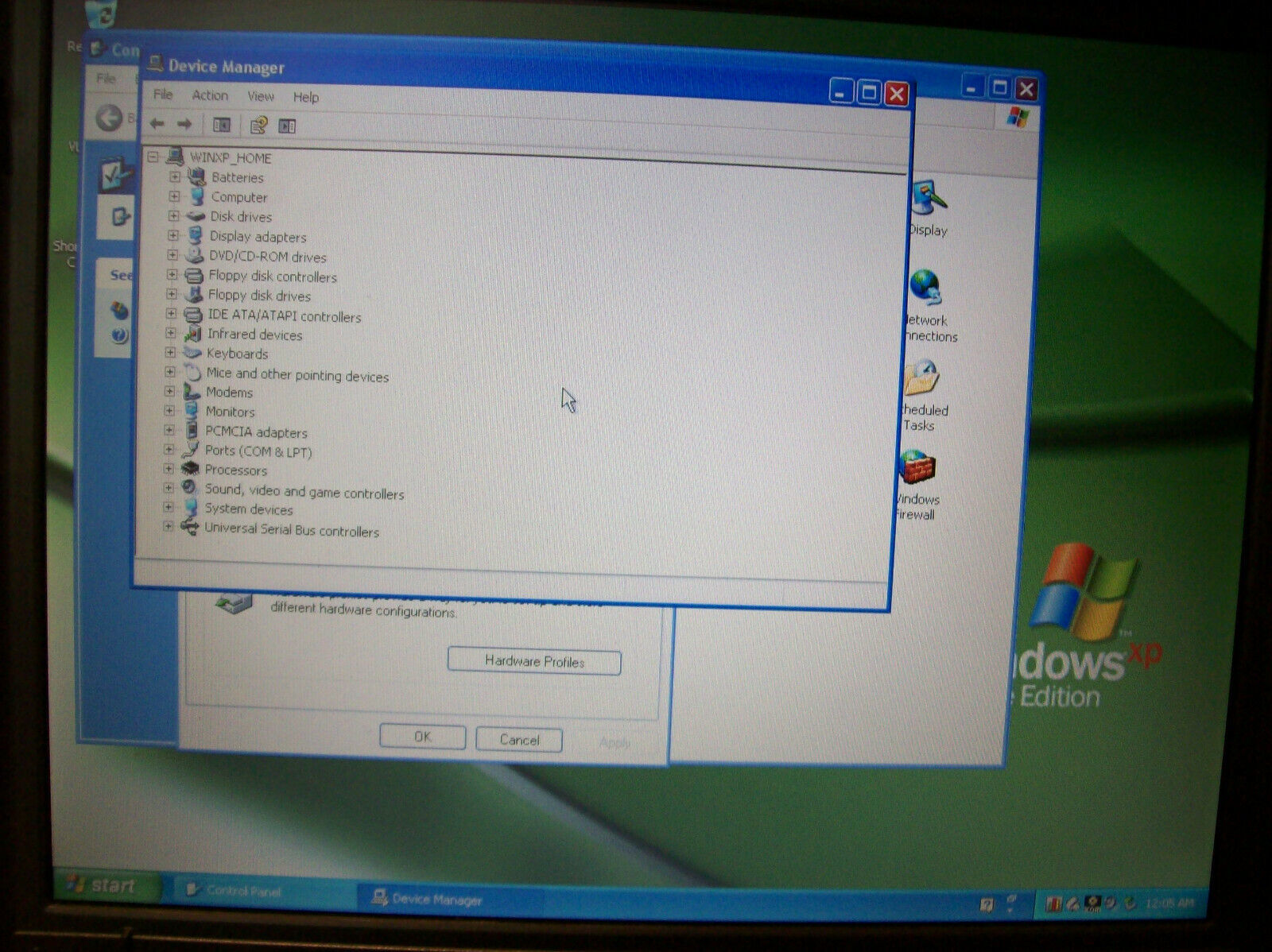Image resolution: width=1272 pixels, height=952 pixels.
Task: Switch to Device Manager taskbar button
Action: click(x=449, y=899)
